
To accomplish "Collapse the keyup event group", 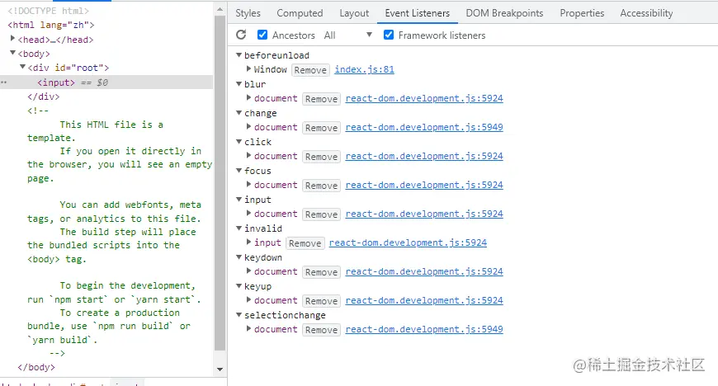I will [239, 285].
